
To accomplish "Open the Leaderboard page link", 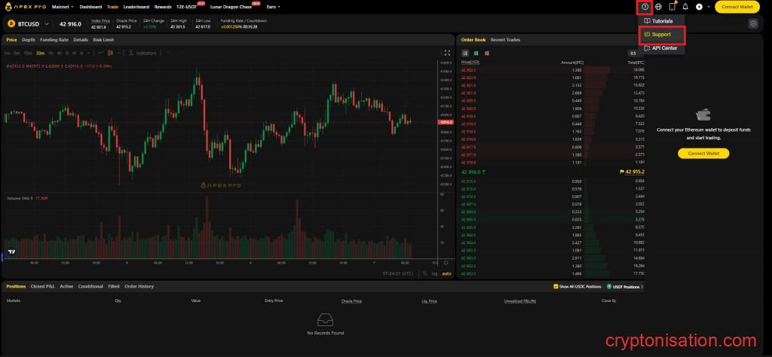I will point(136,7).
